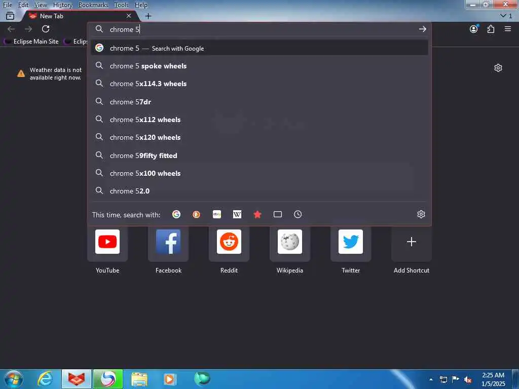
Task: Open new tab page customize gear
Action: pos(498,68)
